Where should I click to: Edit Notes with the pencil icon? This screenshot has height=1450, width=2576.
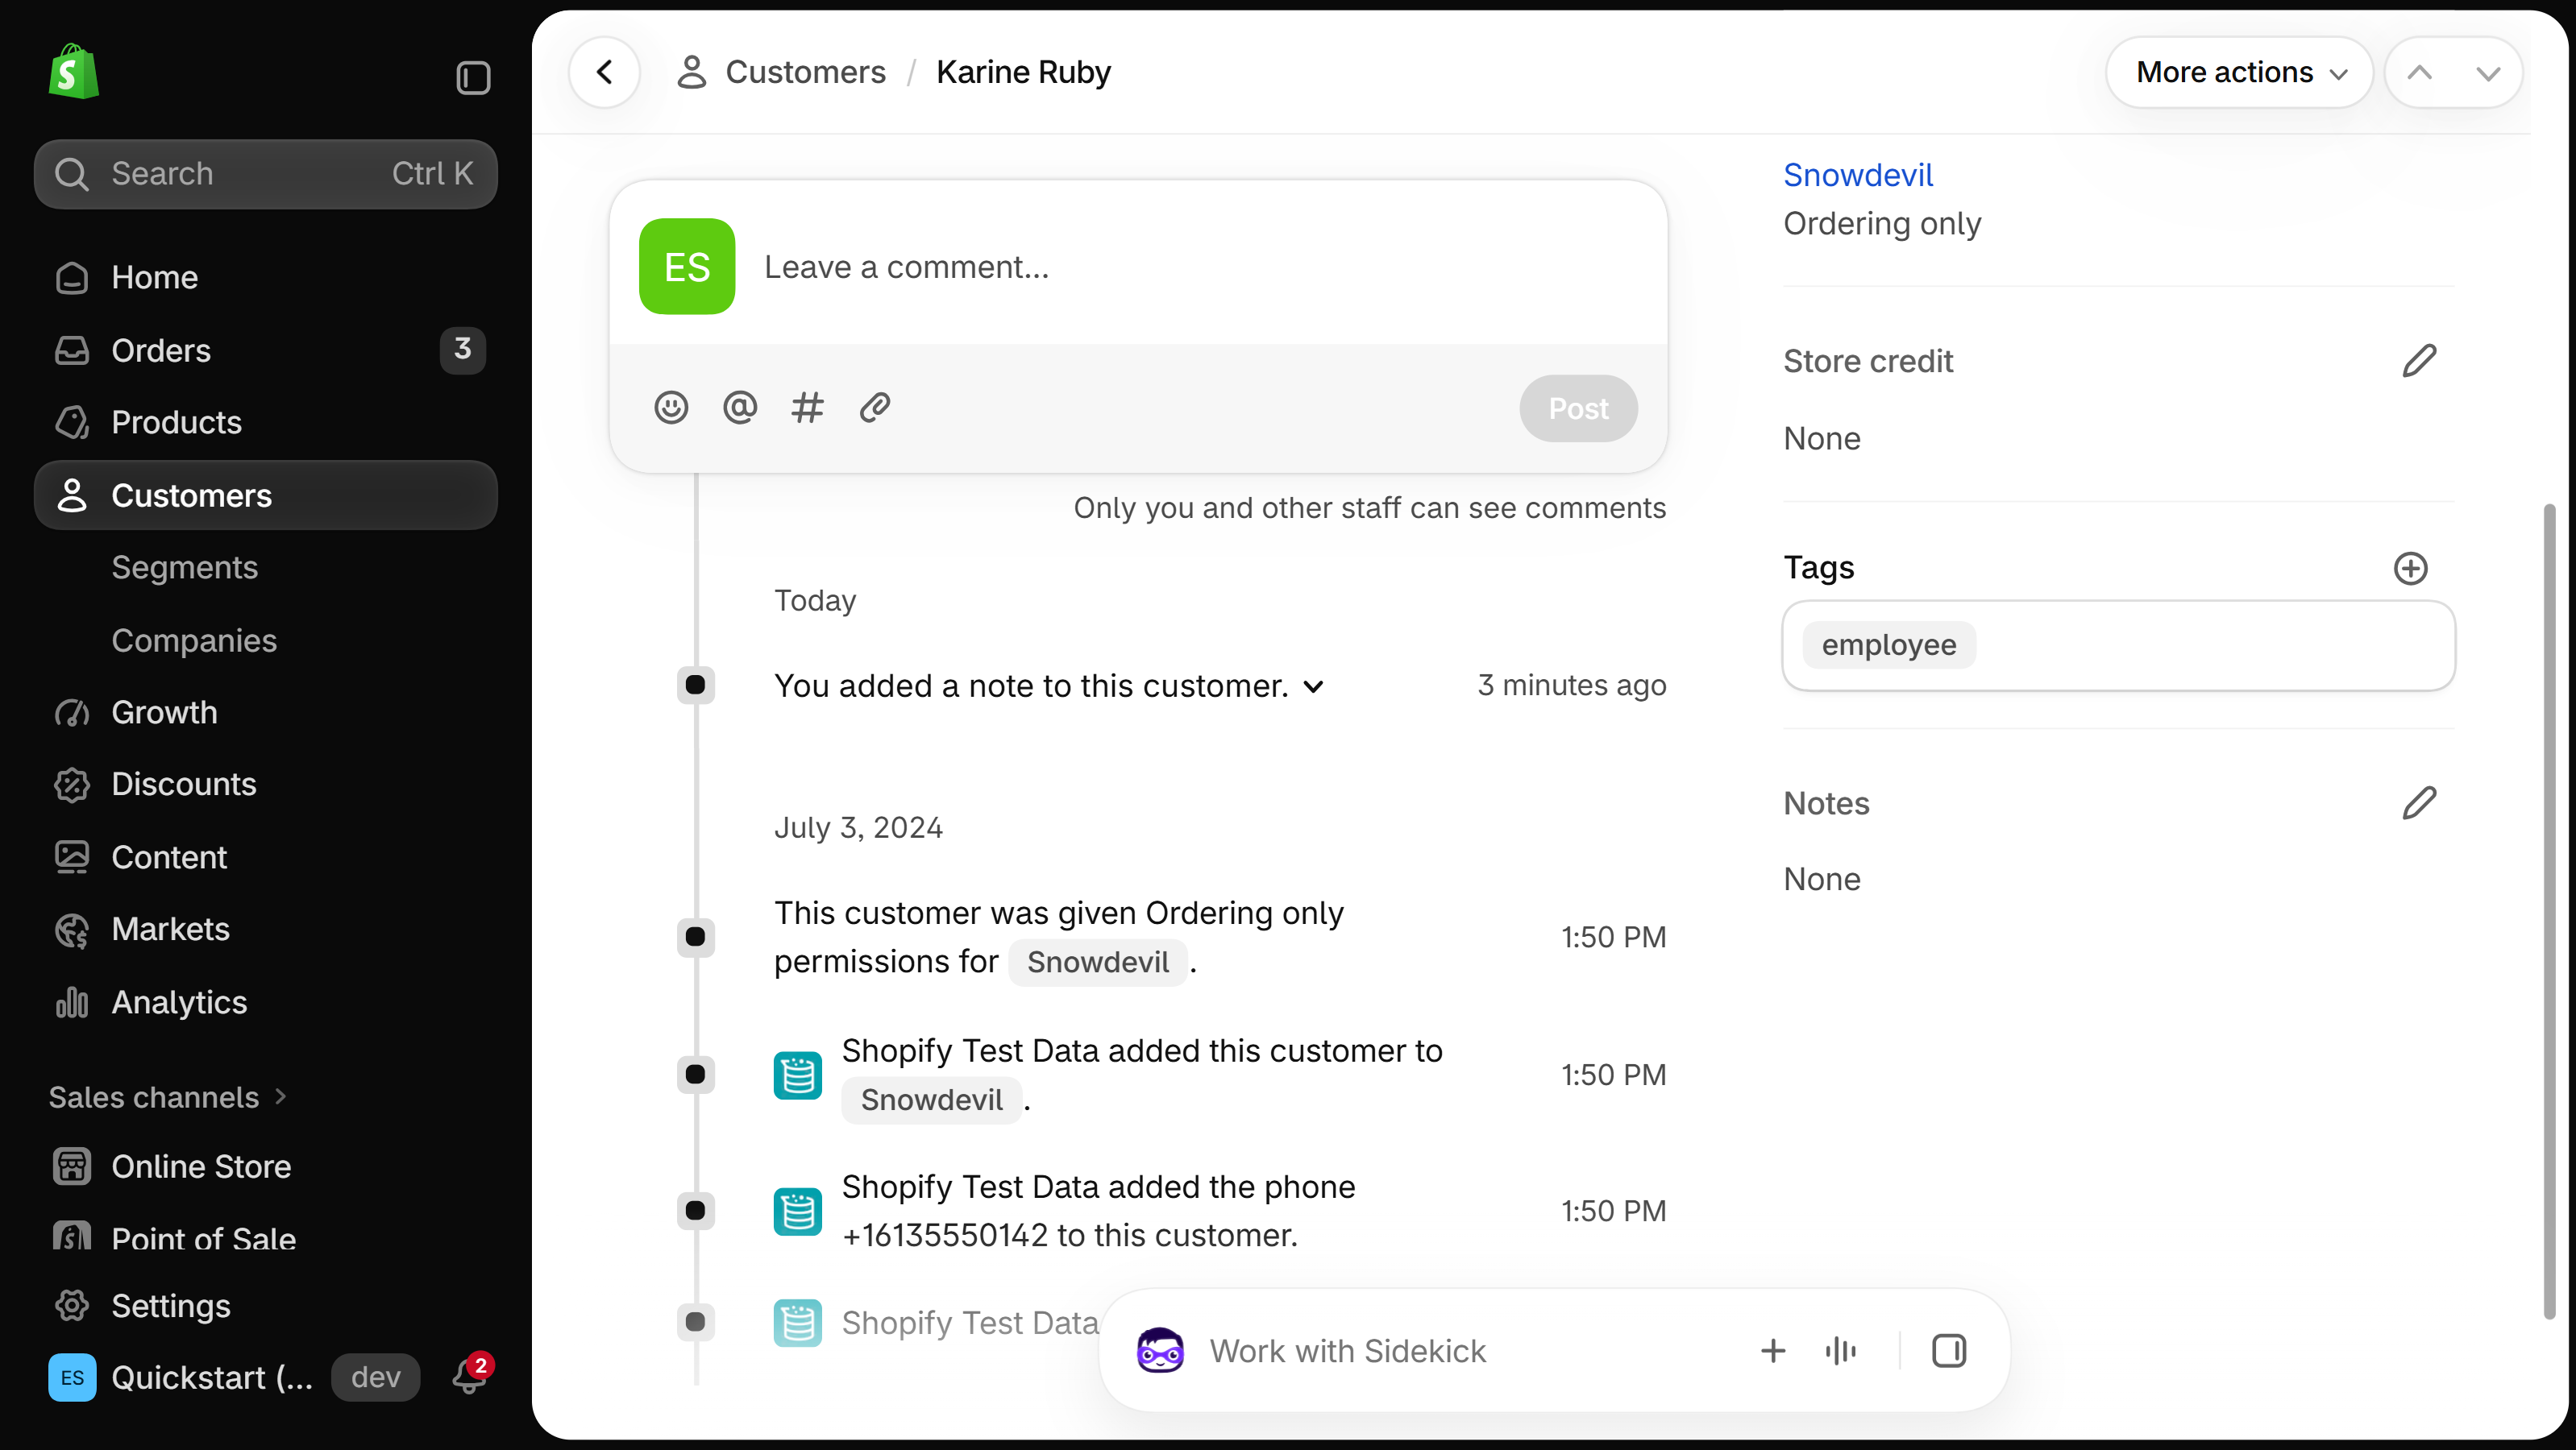(x=2419, y=802)
